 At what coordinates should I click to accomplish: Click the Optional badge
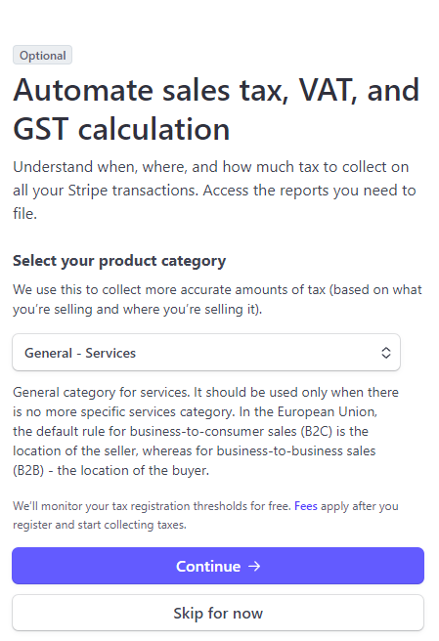43,55
